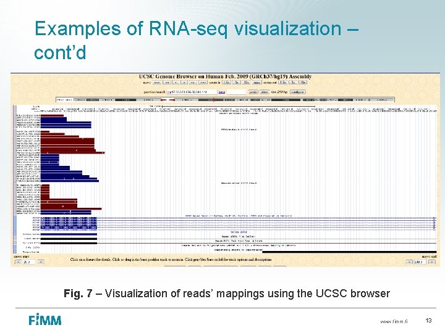
Task: Click the move end '<' arrow button
Action: click(x=409, y=262)
